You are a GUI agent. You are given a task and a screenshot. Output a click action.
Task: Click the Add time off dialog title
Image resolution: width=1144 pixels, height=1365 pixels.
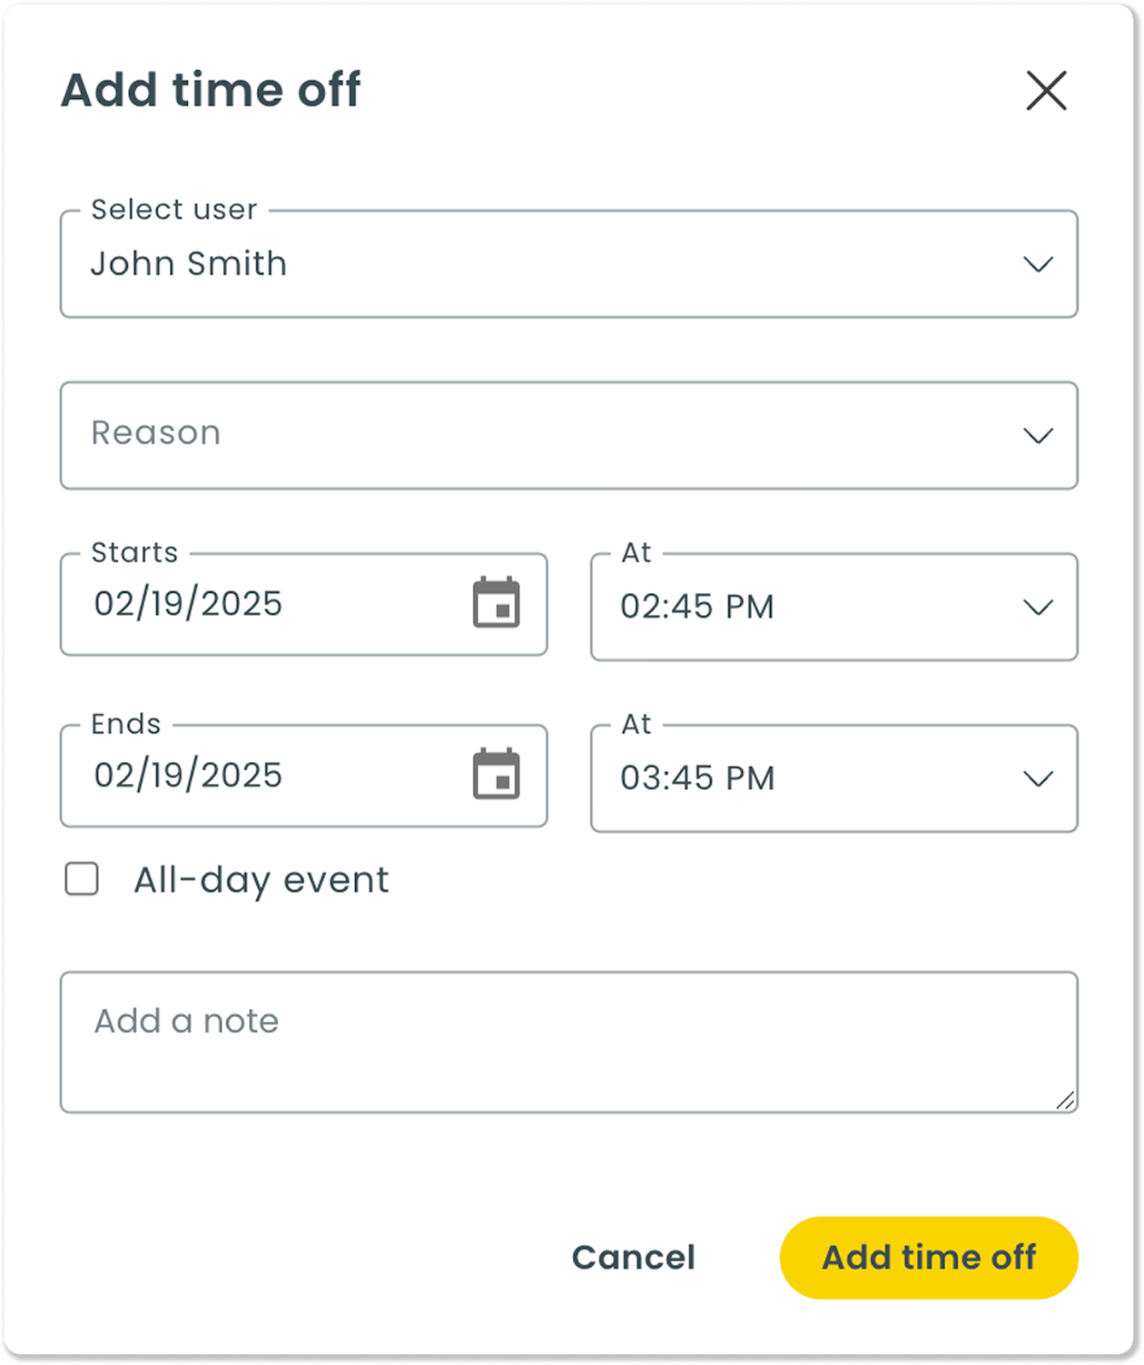point(211,90)
